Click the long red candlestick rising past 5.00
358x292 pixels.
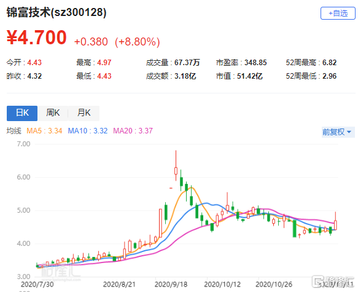(x=160, y=223)
